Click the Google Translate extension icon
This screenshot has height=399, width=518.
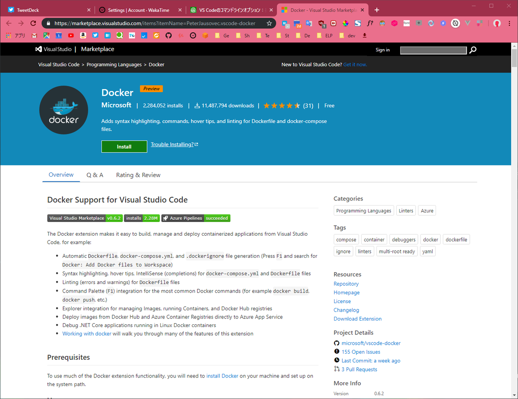click(x=309, y=23)
